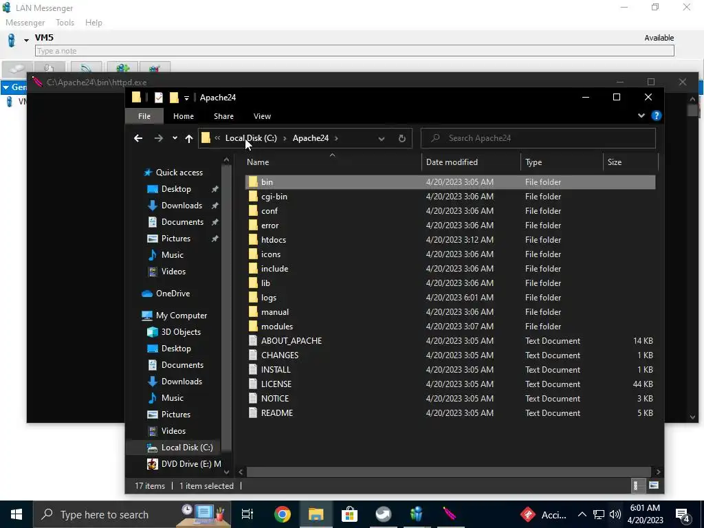This screenshot has height=528, width=704.
Task: Expand the ribbon with the chevron
Action: tap(641, 115)
